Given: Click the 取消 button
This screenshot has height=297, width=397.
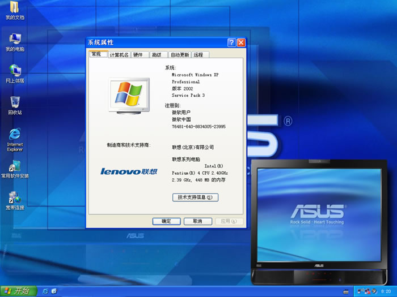Looking at the screenshot, I should [198, 221].
